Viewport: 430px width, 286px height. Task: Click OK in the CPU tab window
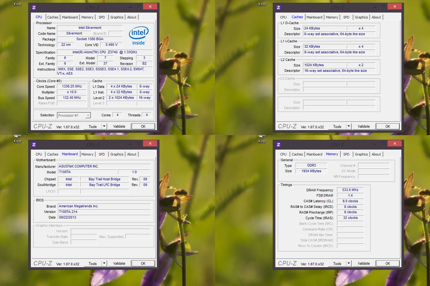pyautogui.click(x=143, y=126)
